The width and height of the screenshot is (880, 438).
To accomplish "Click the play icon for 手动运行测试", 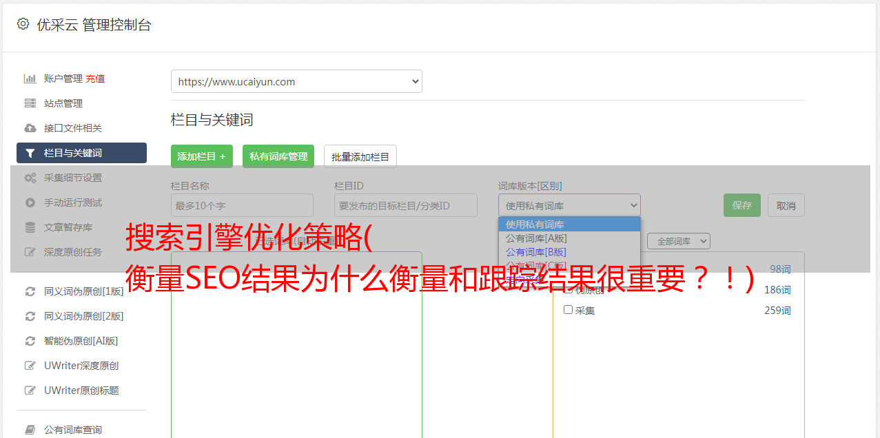I will click(x=30, y=202).
